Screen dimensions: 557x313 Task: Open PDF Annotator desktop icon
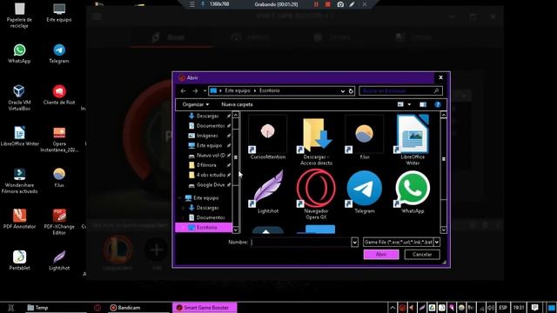[19, 219]
